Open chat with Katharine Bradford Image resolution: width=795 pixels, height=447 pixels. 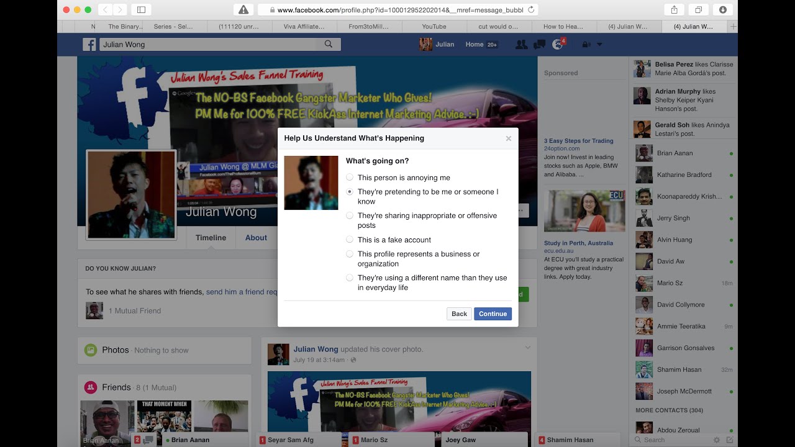pos(683,175)
